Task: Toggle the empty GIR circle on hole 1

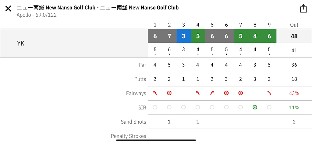Action: (155, 107)
